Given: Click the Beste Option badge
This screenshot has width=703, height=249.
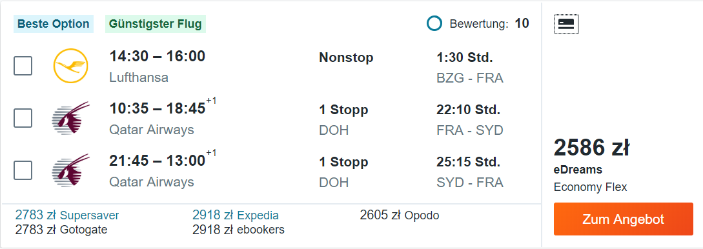Looking at the screenshot, I should coord(54,24).
